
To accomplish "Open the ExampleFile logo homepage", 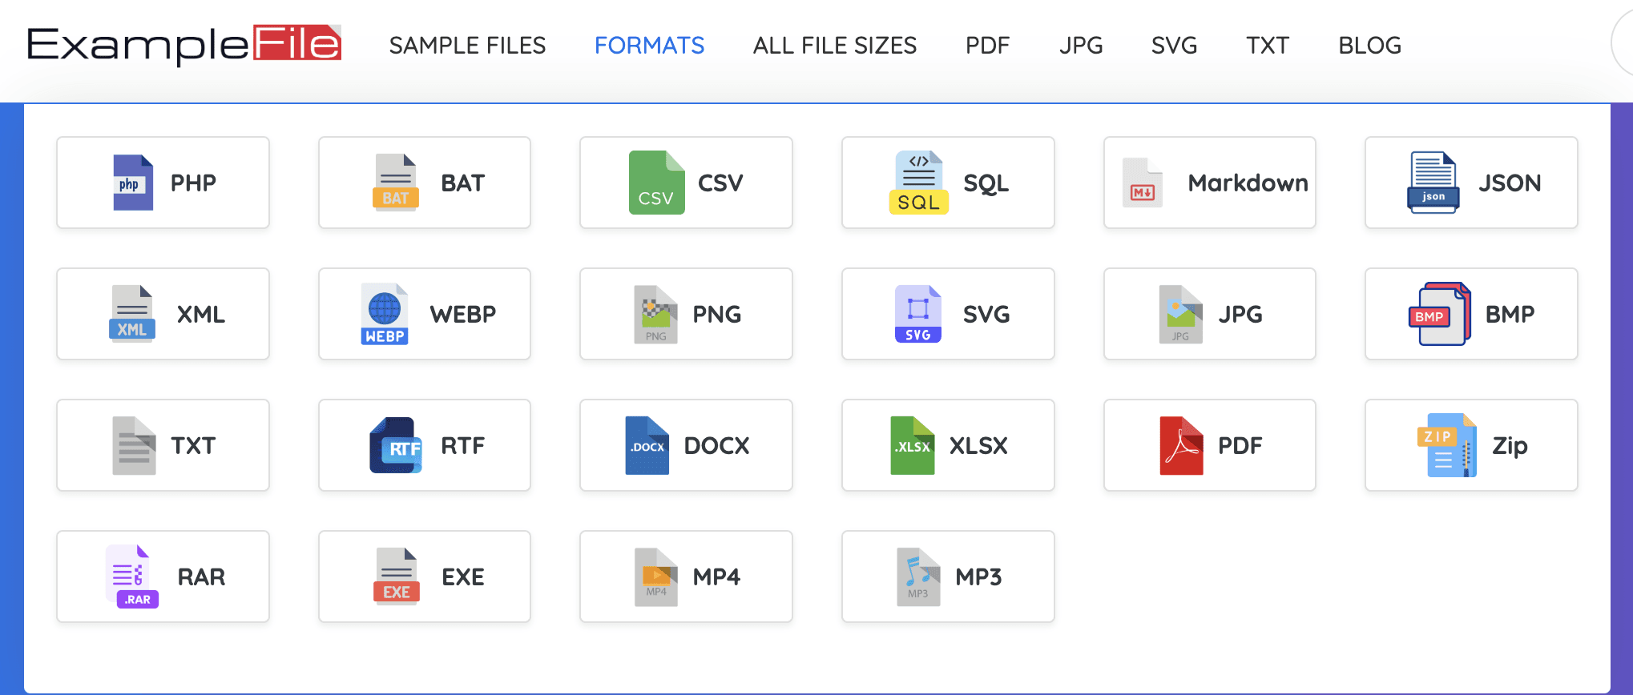I will (x=184, y=45).
